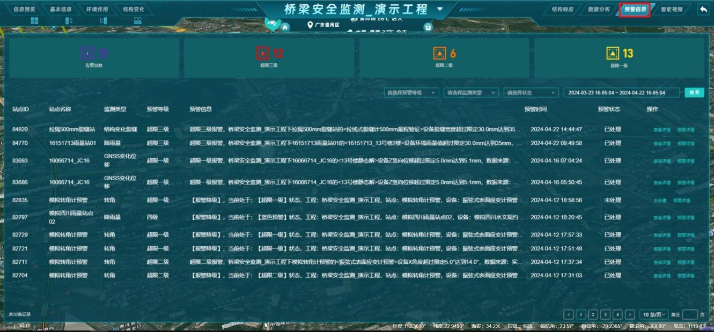Click the yellow 超限一级 alarm icon
The height and width of the screenshot is (332, 714).
click(613, 53)
